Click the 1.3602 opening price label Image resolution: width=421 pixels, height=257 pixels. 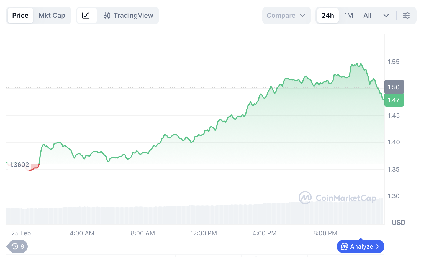point(19,165)
